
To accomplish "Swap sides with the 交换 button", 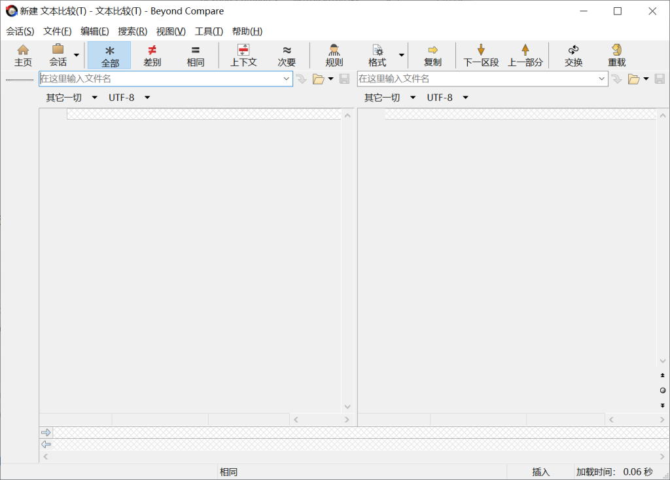I will point(573,56).
